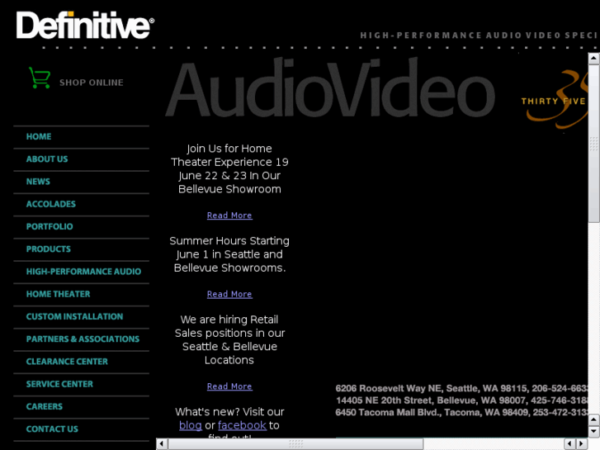Click High-Performance Audio Video tagline
The image size is (600, 450).
(479, 36)
